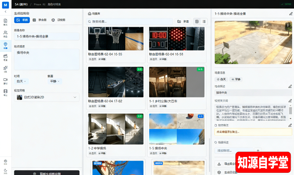Click the visual prompt scrollbar up arrow
This screenshot has width=294, height=175.
(x=290, y=106)
